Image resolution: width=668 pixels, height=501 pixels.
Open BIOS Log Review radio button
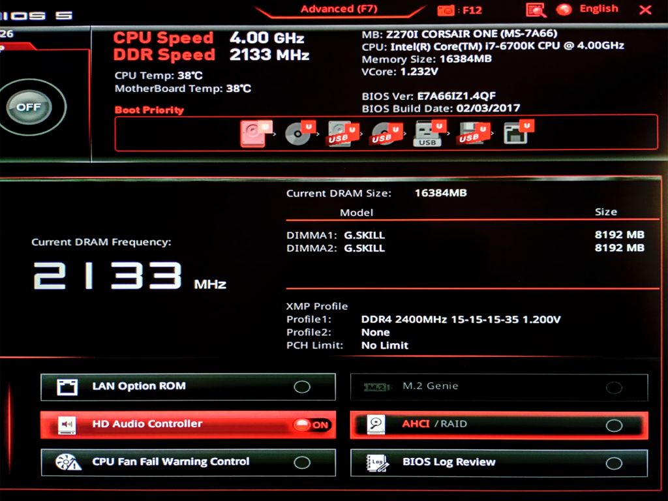614,463
